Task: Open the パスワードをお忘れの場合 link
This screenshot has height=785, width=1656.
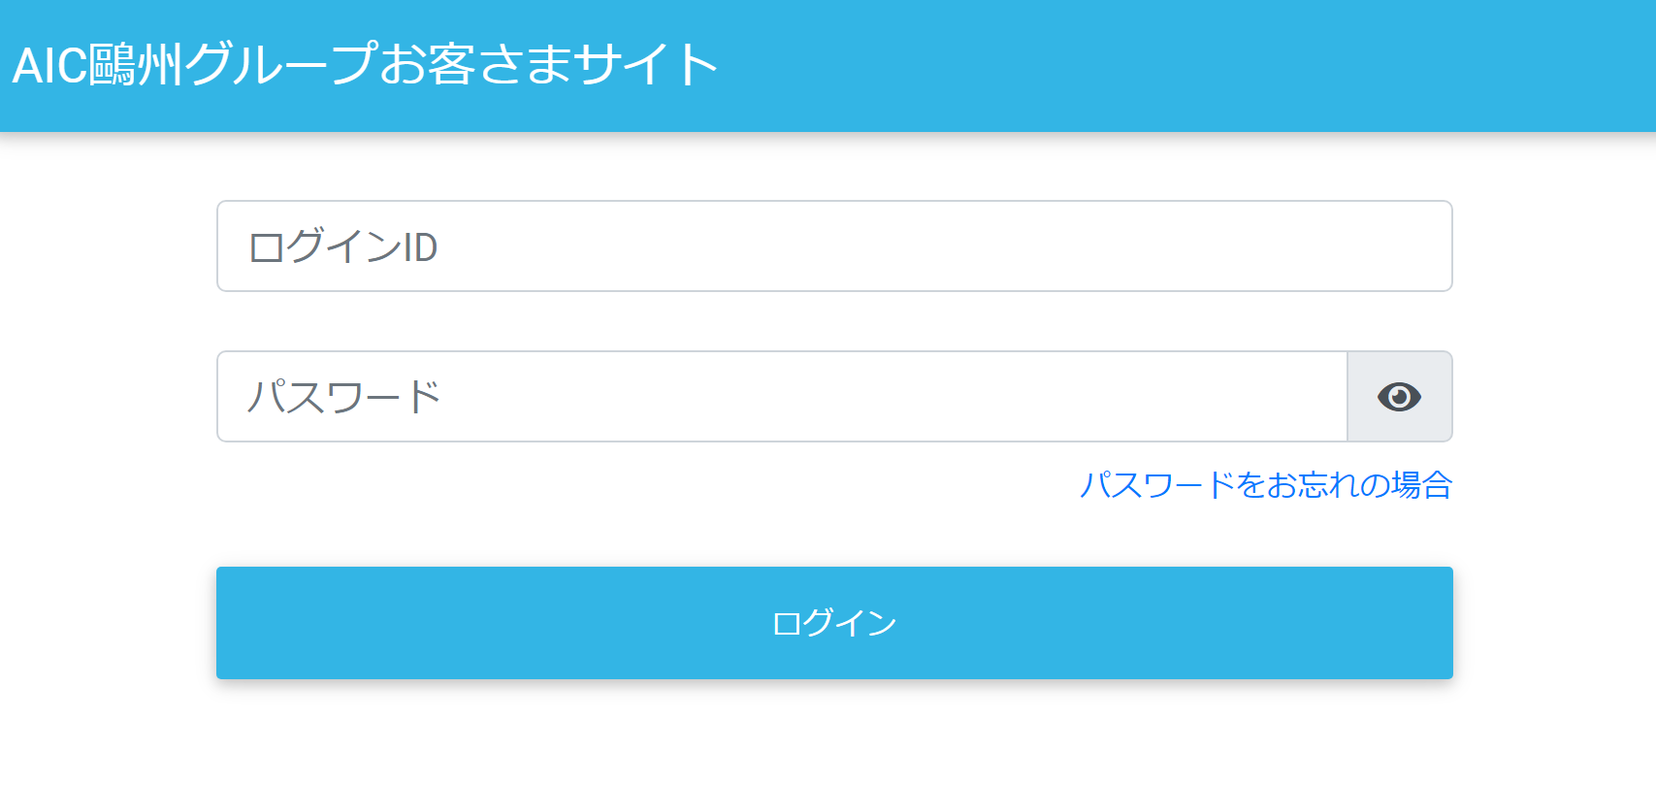Action: click(x=1265, y=484)
